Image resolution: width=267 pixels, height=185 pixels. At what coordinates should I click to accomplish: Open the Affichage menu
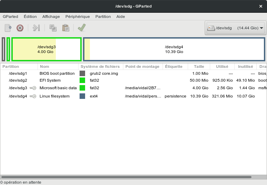tap(51, 17)
